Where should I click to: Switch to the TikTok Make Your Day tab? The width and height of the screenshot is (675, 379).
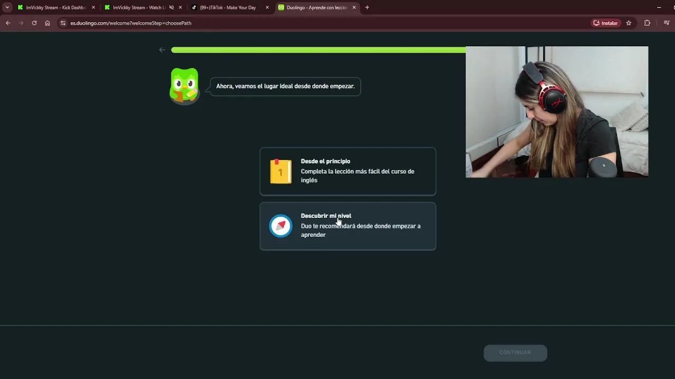(227, 7)
